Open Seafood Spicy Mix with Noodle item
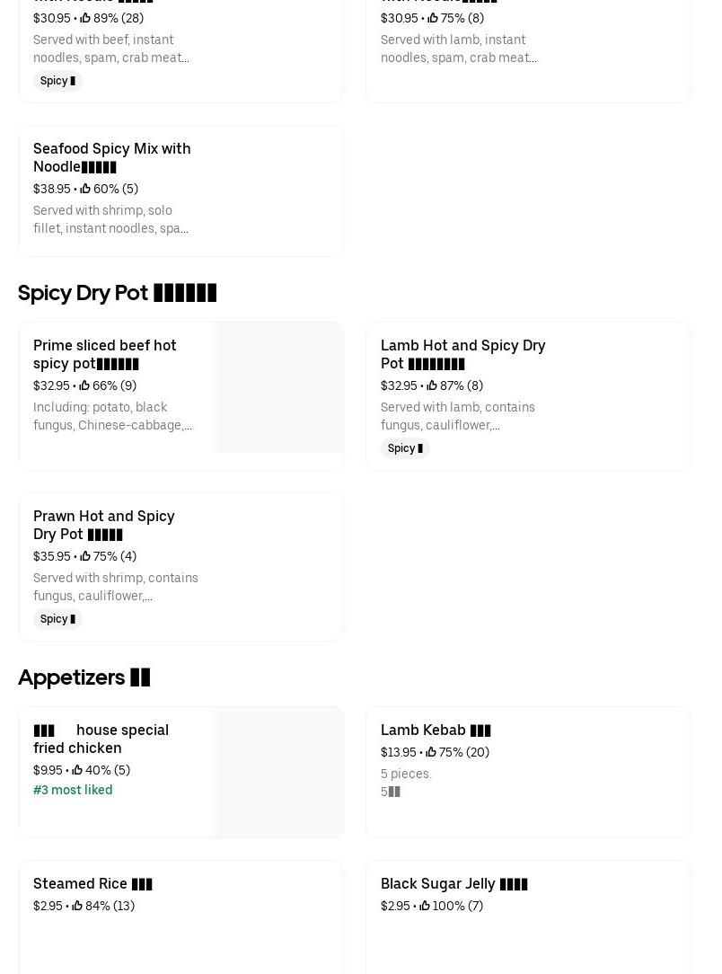 [112, 158]
